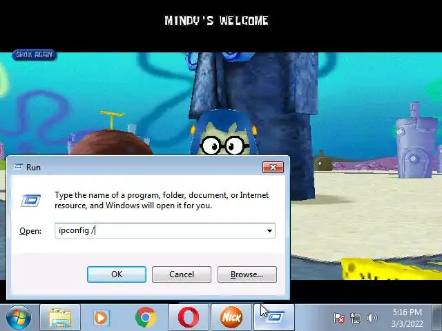
Task: Click the Show Again button in game
Action: 34,54
